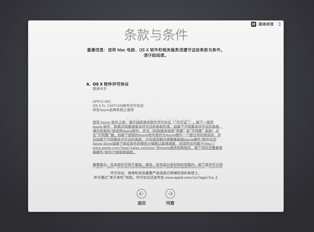Screen dimensions: 314x232
Task: Click the 同意 label
Action: point(170,203)
